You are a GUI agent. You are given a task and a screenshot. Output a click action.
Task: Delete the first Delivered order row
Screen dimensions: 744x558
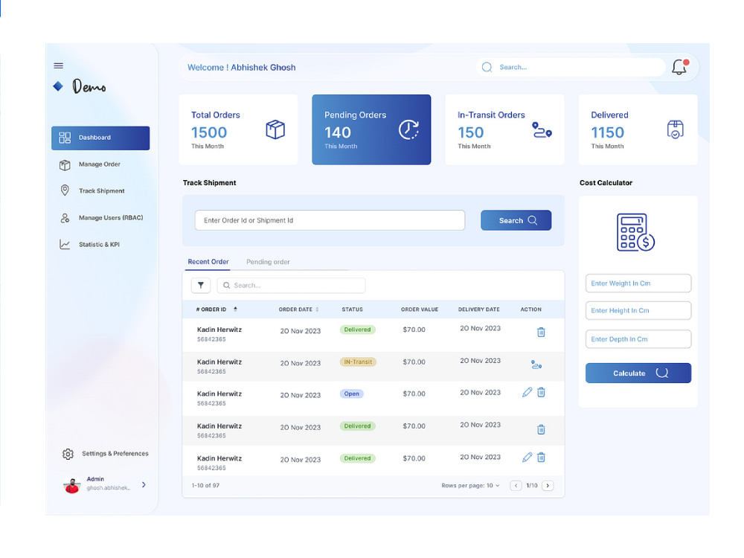pos(541,332)
